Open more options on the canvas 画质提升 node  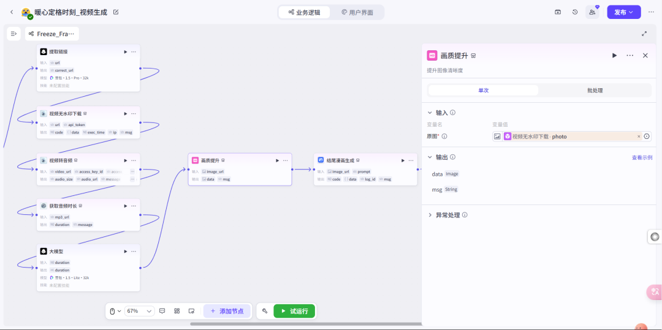[x=286, y=160]
